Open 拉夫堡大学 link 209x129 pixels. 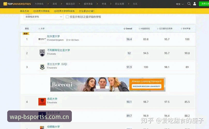coord(53,36)
